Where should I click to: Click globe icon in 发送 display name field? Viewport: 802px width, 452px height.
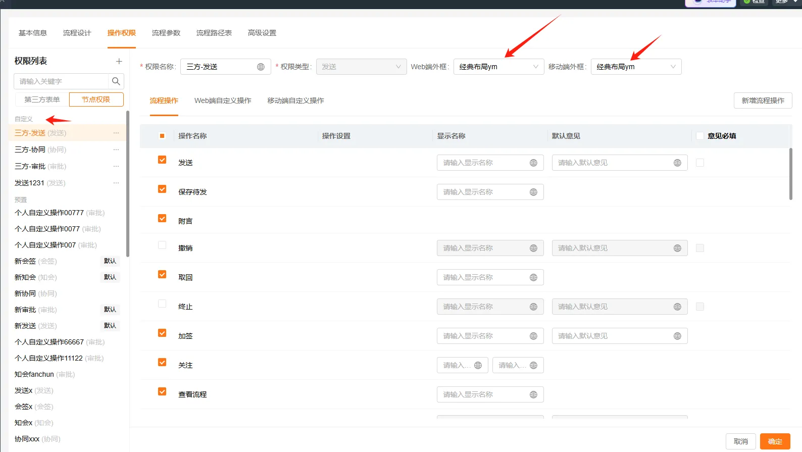click(533, 163)
